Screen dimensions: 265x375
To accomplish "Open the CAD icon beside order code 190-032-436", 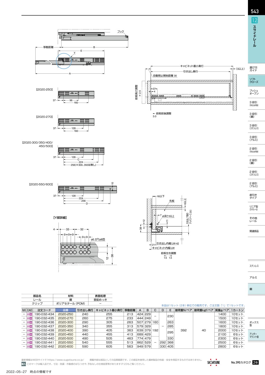I will coord(30,322).
